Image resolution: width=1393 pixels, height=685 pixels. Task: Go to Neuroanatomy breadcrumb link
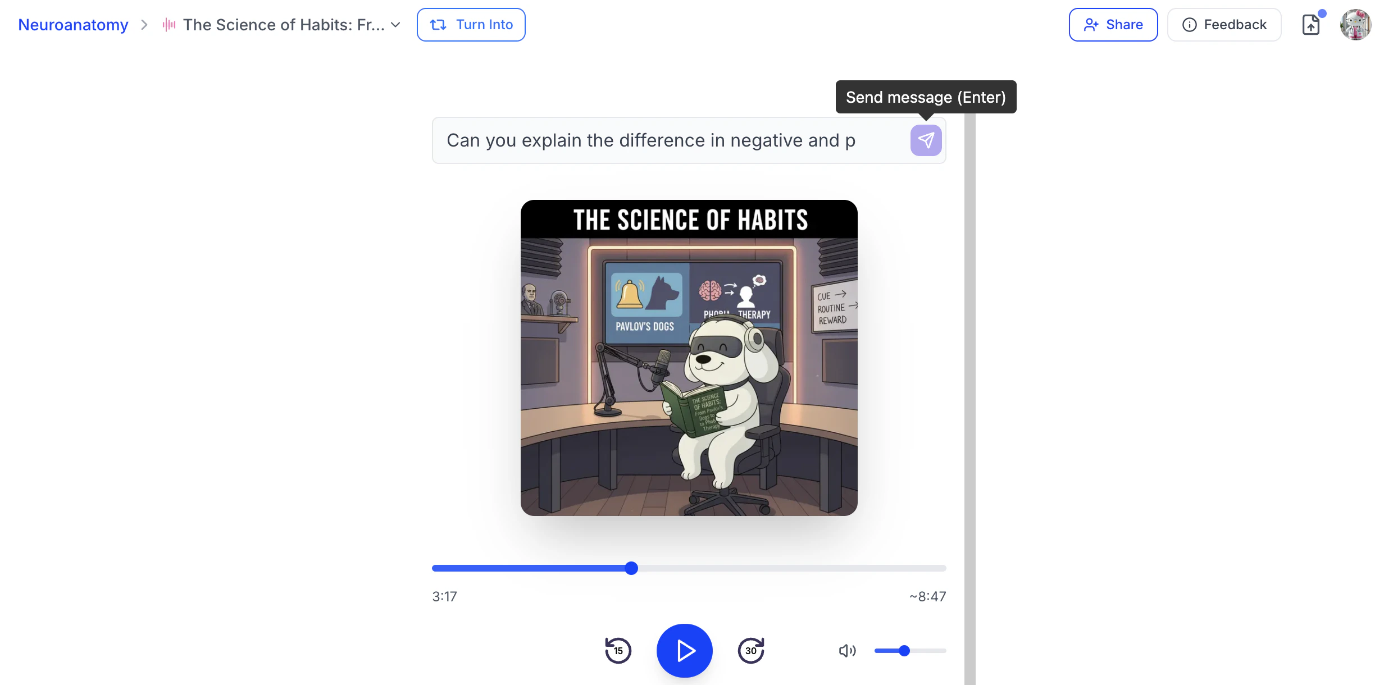[x=73, y=25]
